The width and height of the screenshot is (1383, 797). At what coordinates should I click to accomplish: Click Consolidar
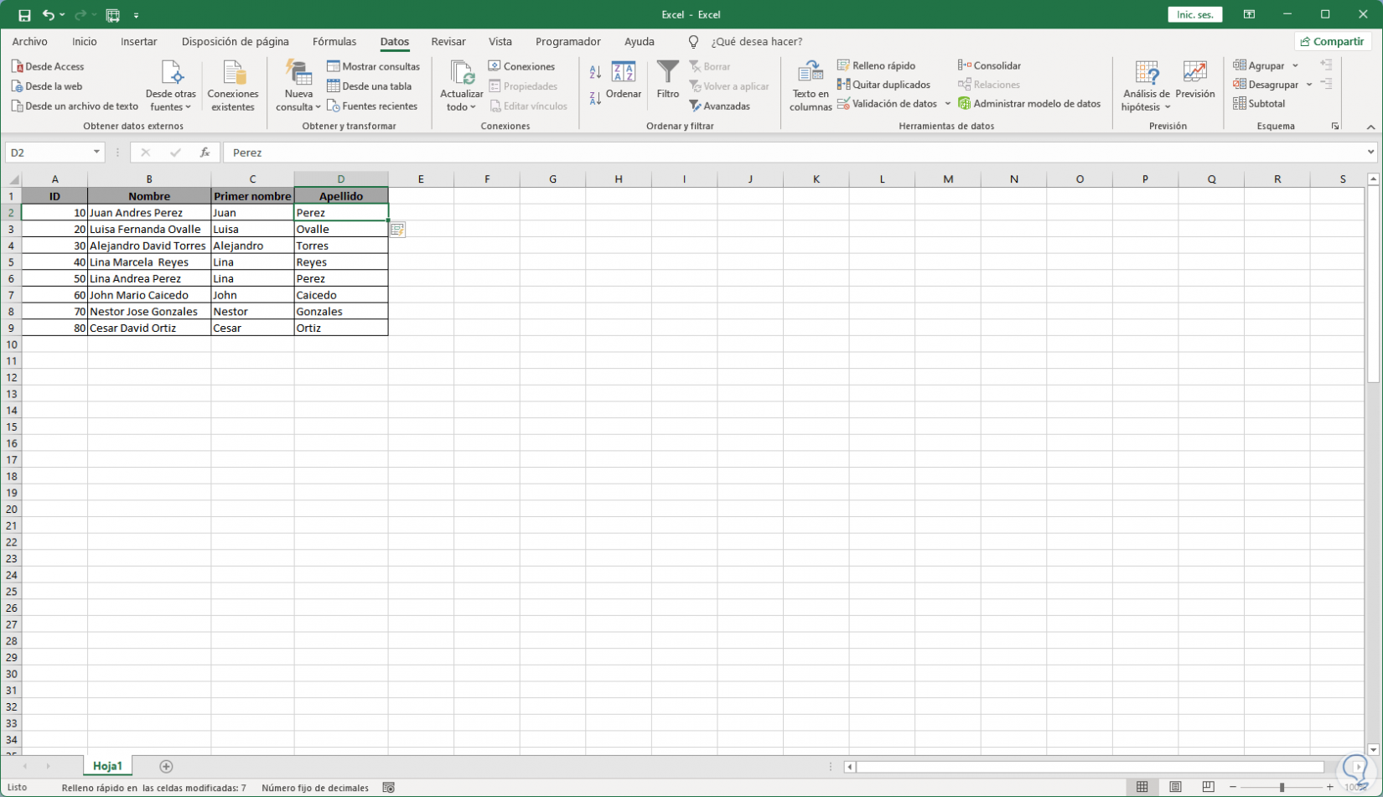(989, 65)
